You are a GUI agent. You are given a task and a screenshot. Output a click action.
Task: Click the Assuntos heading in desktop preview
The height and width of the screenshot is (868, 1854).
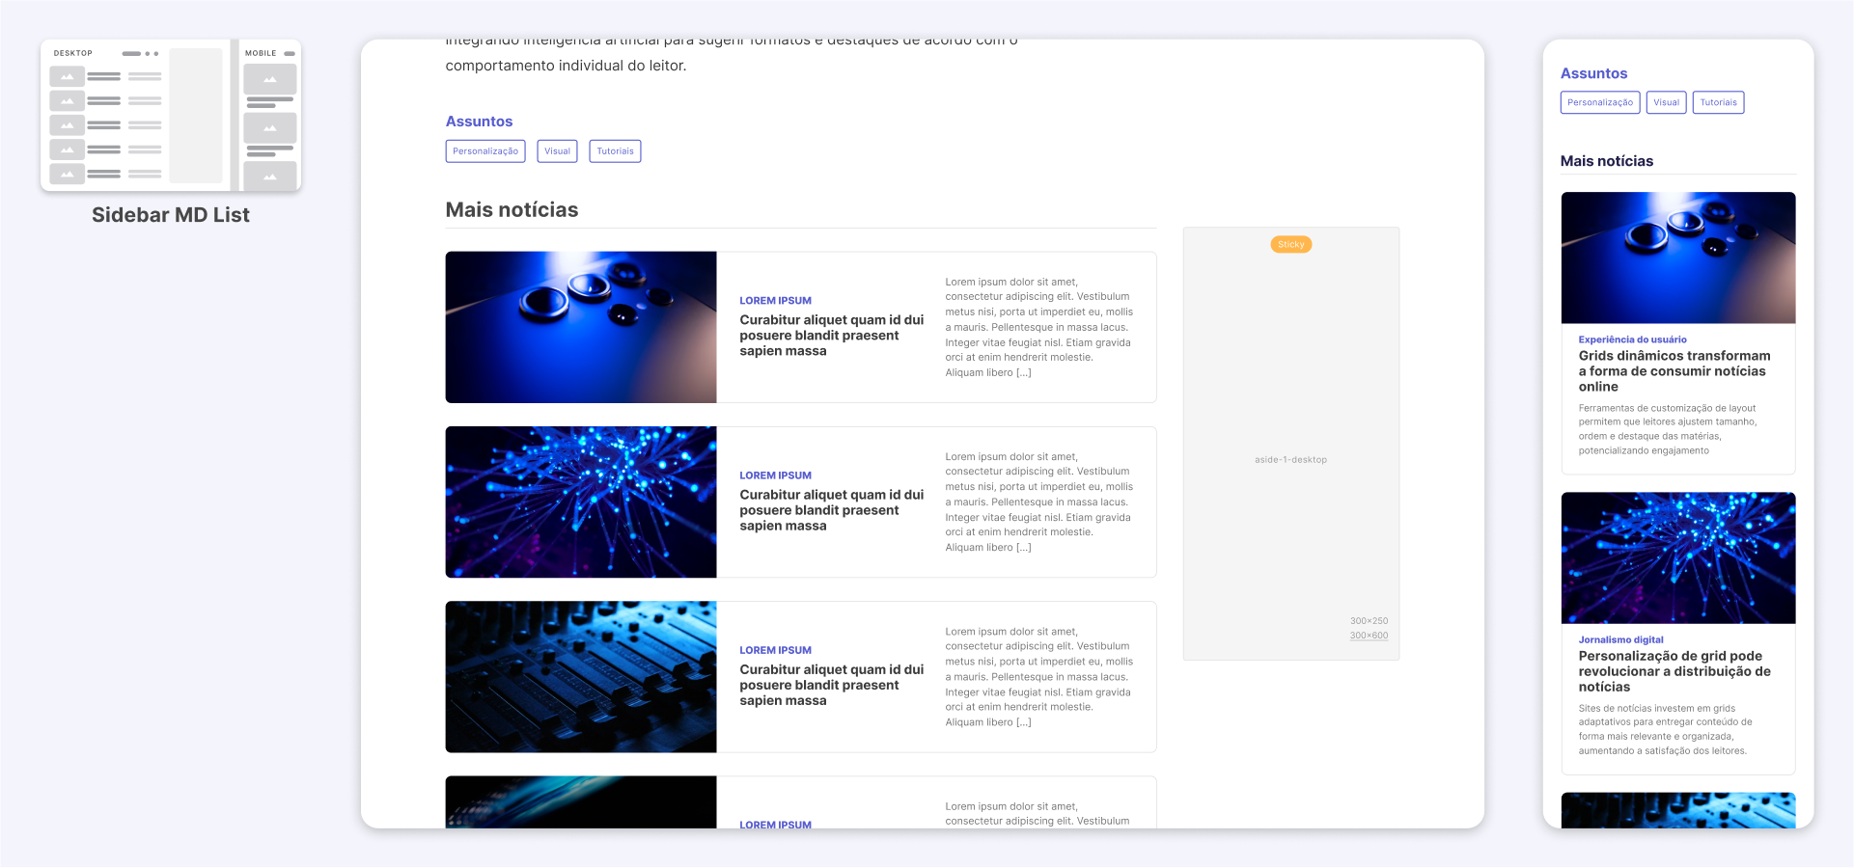[479, 122]
